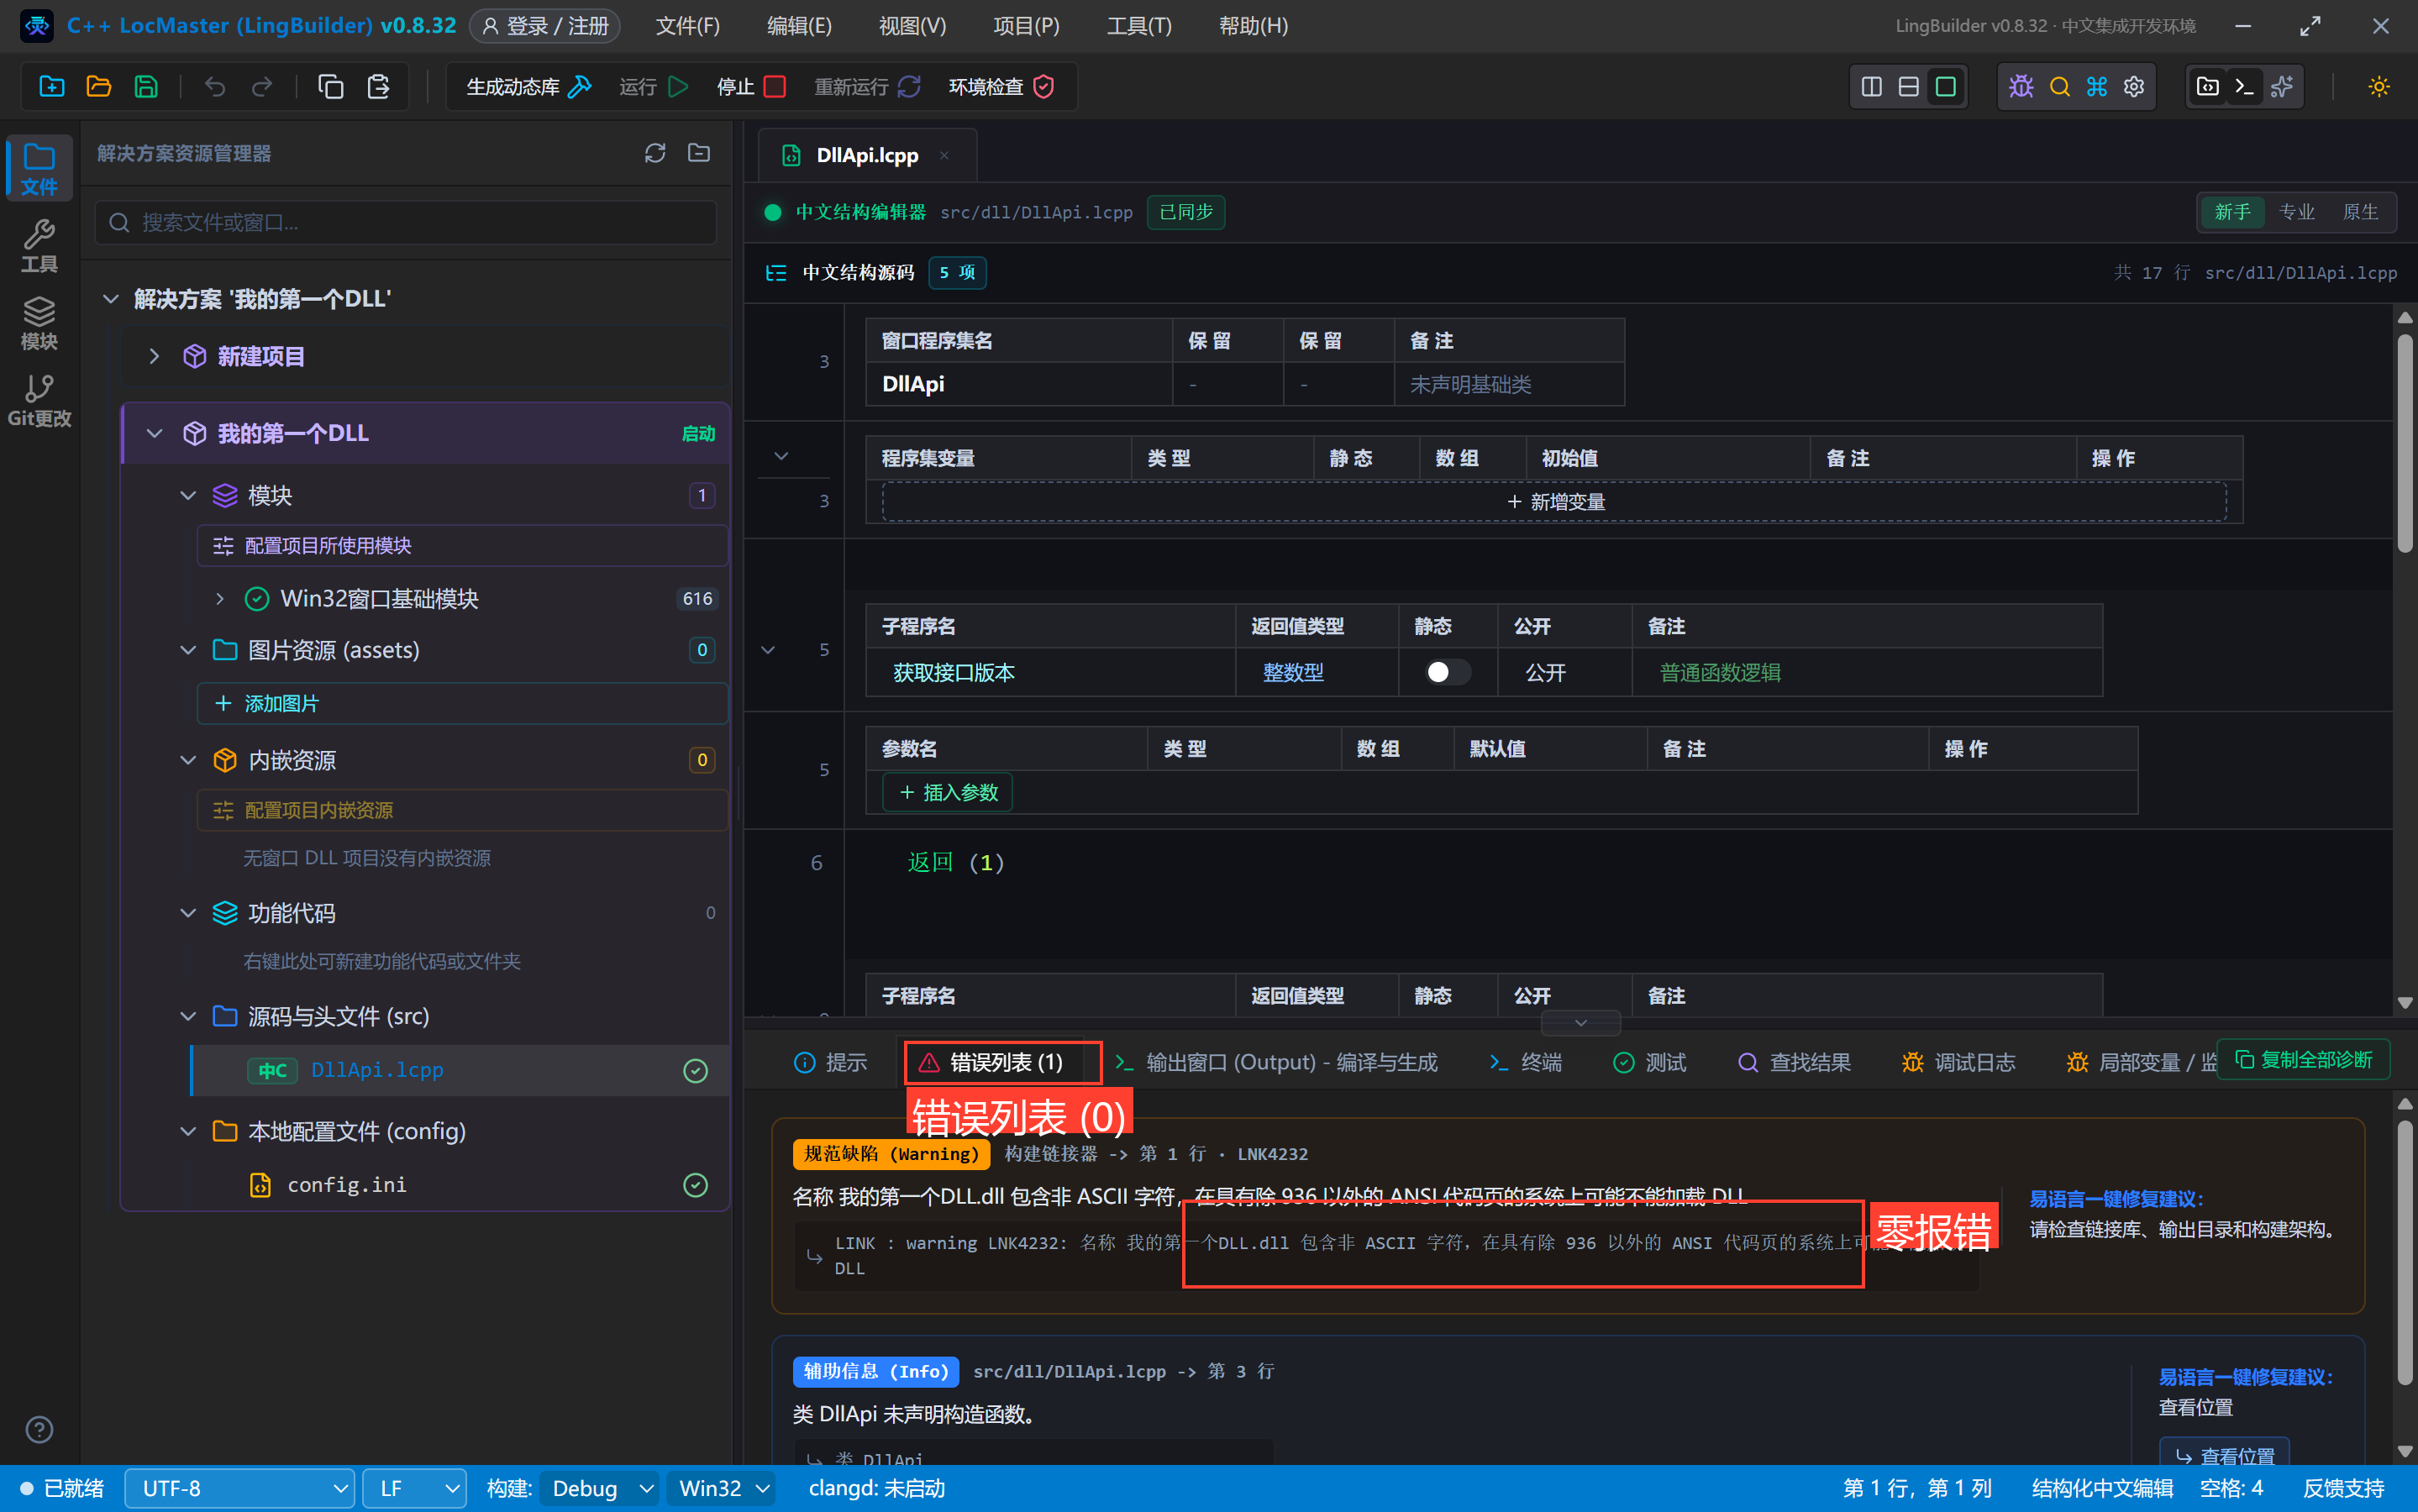Open the Git更改 sidebar panel
Screen dimensions: 2418x1512
coord(39,401)
